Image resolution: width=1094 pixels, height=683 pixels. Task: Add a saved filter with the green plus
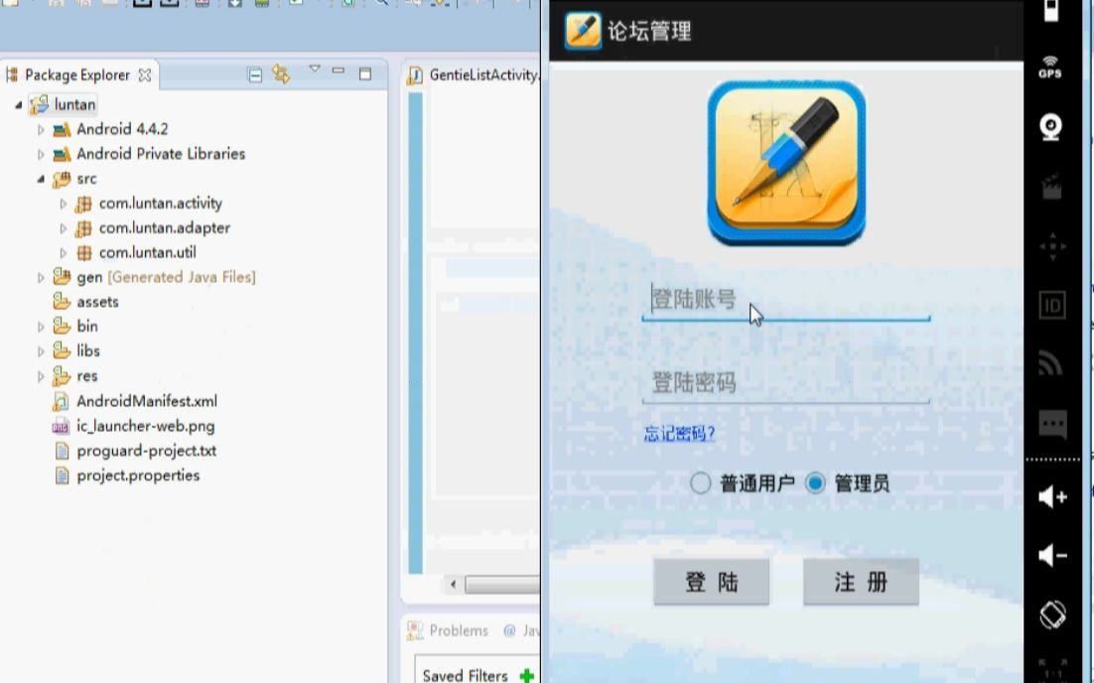point(527,675)
